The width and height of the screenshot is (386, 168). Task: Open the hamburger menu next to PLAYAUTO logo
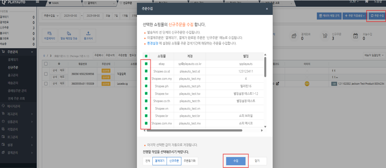(x=38, y=2)
